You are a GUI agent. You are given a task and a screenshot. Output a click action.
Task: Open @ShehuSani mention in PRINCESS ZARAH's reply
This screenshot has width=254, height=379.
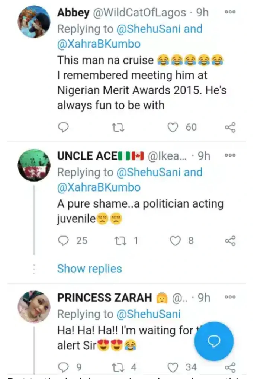pyautogui.click(x=148, y=314)
